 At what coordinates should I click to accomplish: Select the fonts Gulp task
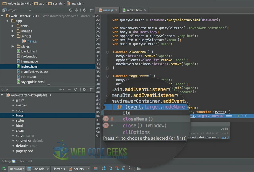(48, 115)
